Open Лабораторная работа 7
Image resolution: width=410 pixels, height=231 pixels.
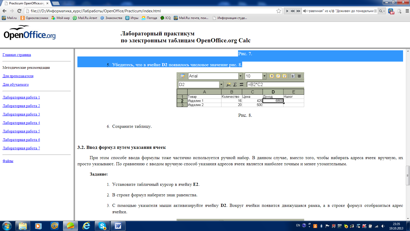click(x=21, y=148)
